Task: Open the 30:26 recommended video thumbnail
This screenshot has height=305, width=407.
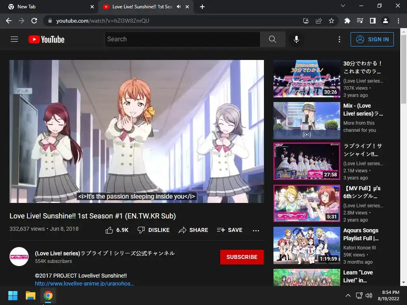Action: [307, 79]
